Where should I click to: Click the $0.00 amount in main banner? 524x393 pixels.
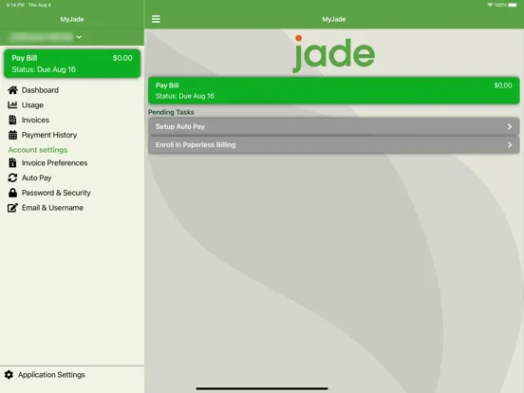(x=503, y=85)
